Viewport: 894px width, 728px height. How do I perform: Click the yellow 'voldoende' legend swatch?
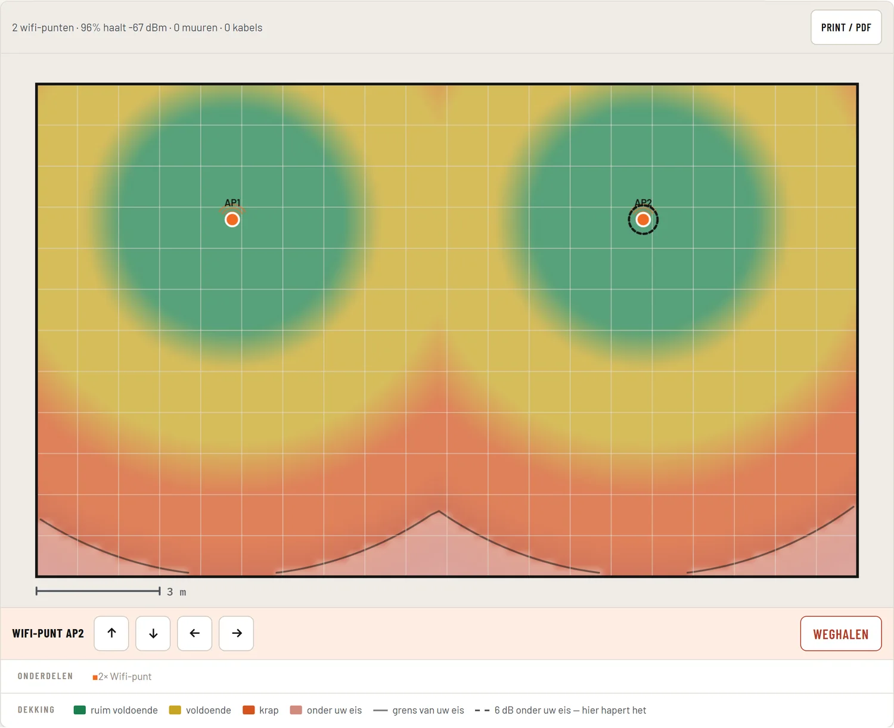click(175, 710)
